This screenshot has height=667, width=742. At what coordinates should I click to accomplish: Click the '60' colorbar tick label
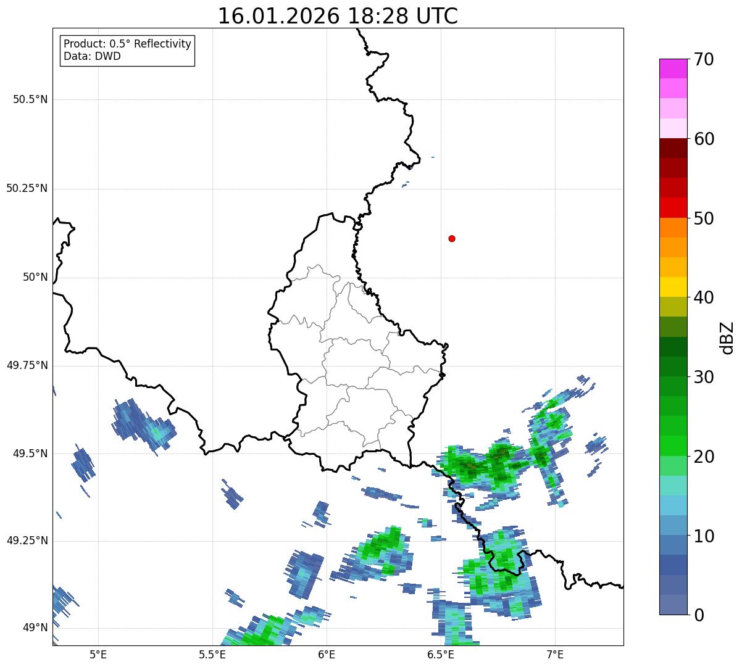click(704, 139)
